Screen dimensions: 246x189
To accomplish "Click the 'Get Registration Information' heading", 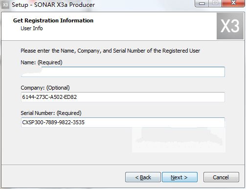I will (x=53, y=20).
